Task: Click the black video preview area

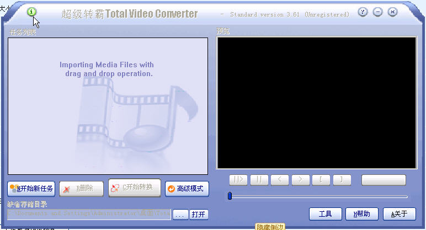Action: pyautogui.click(x=317, y=103)
